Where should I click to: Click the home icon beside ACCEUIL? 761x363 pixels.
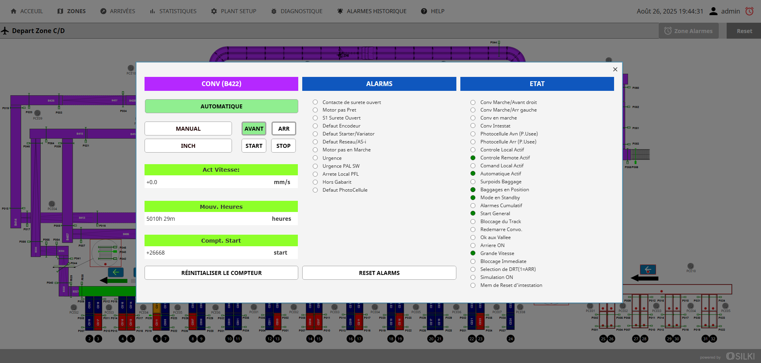click(x=14, y=11)
